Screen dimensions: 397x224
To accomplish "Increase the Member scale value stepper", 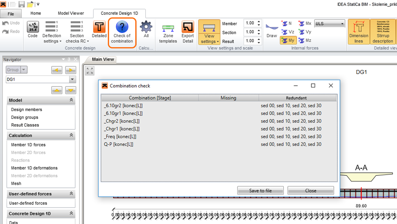I will tap(259, 22).
